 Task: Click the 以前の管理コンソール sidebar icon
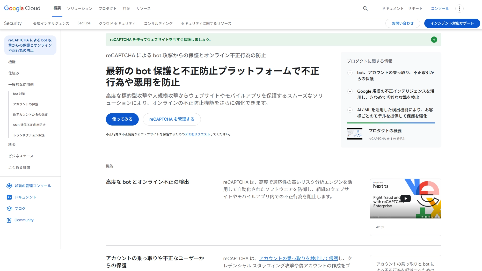coord(9,186)
